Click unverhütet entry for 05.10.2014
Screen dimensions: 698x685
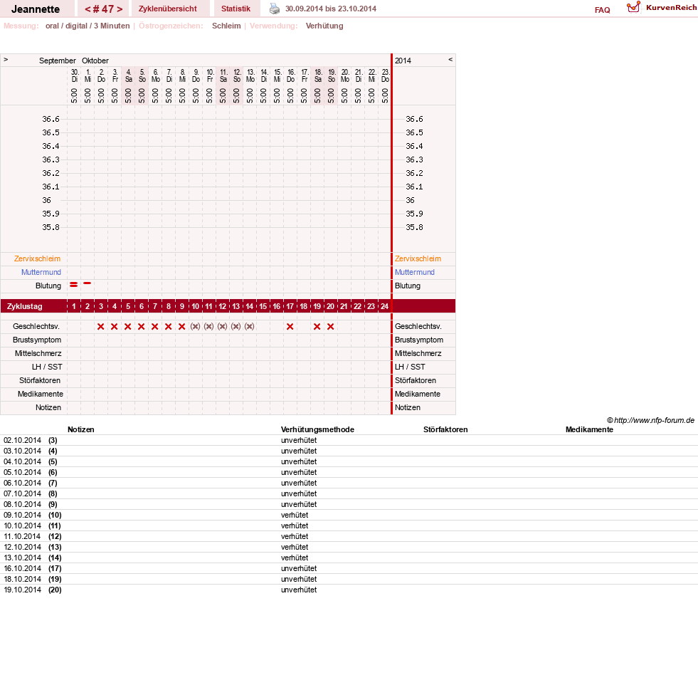coord(299,472)
